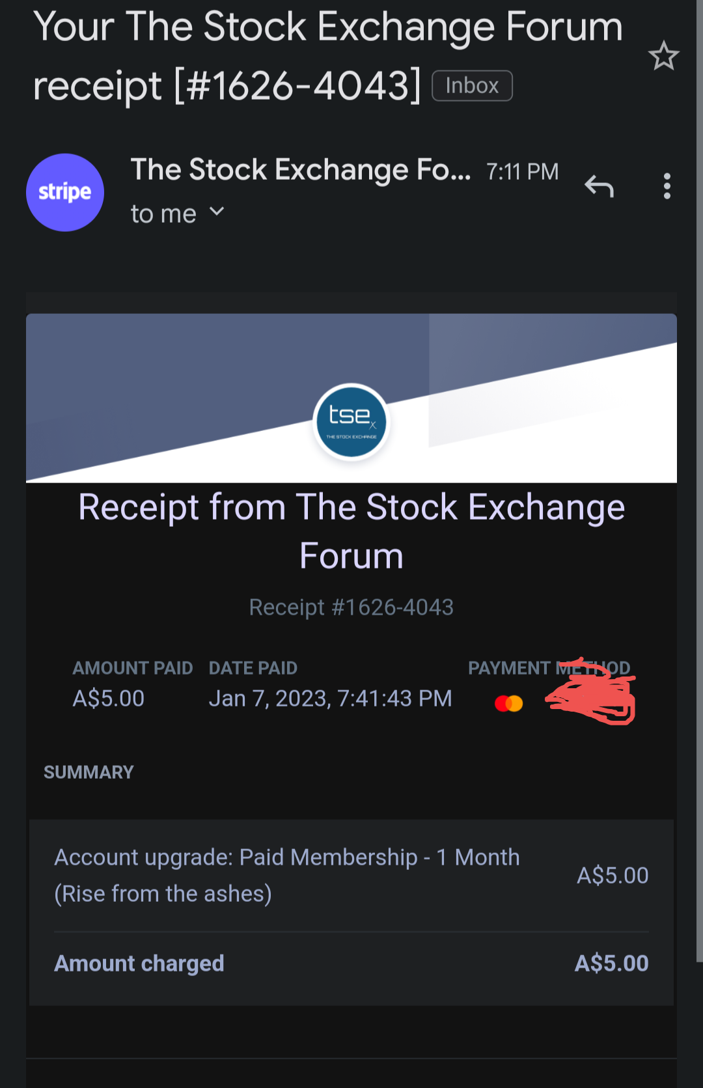Tap the date paid "Jan 7, 2023" value
Image resolution: width=703 pixels, height=1088 pixels.
coord(330,699)
